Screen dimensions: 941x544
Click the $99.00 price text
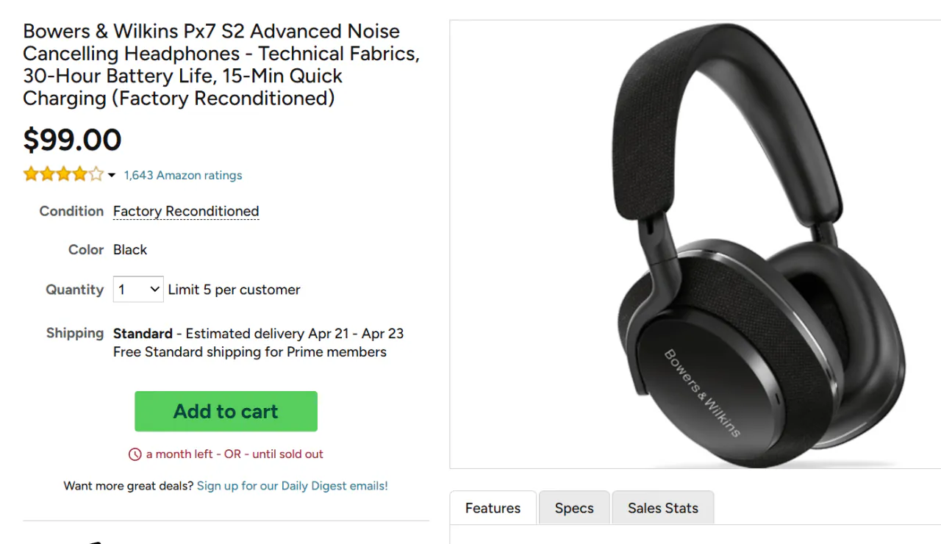[72, 140]
